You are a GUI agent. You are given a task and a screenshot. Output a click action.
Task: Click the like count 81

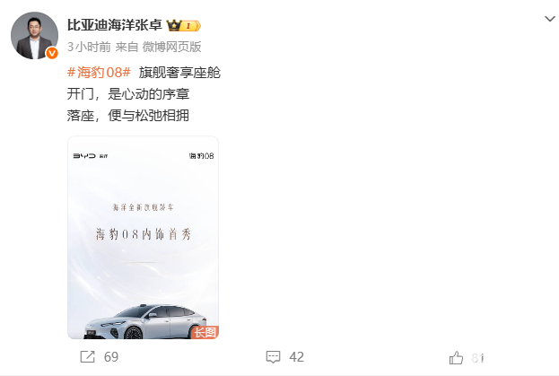(x=477, y=358)
